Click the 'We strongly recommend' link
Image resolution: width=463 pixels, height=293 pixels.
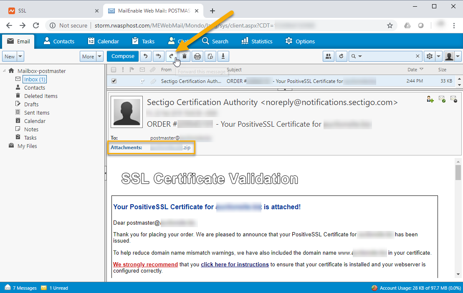pyautogui.click(x=145, y=264)
